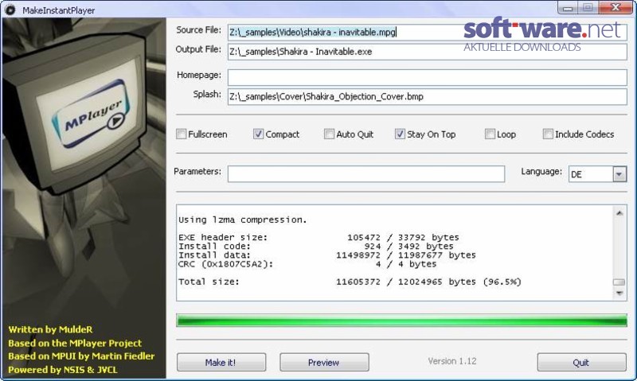
Task: Click the Make it! button
Action: (x=221, y=362)
